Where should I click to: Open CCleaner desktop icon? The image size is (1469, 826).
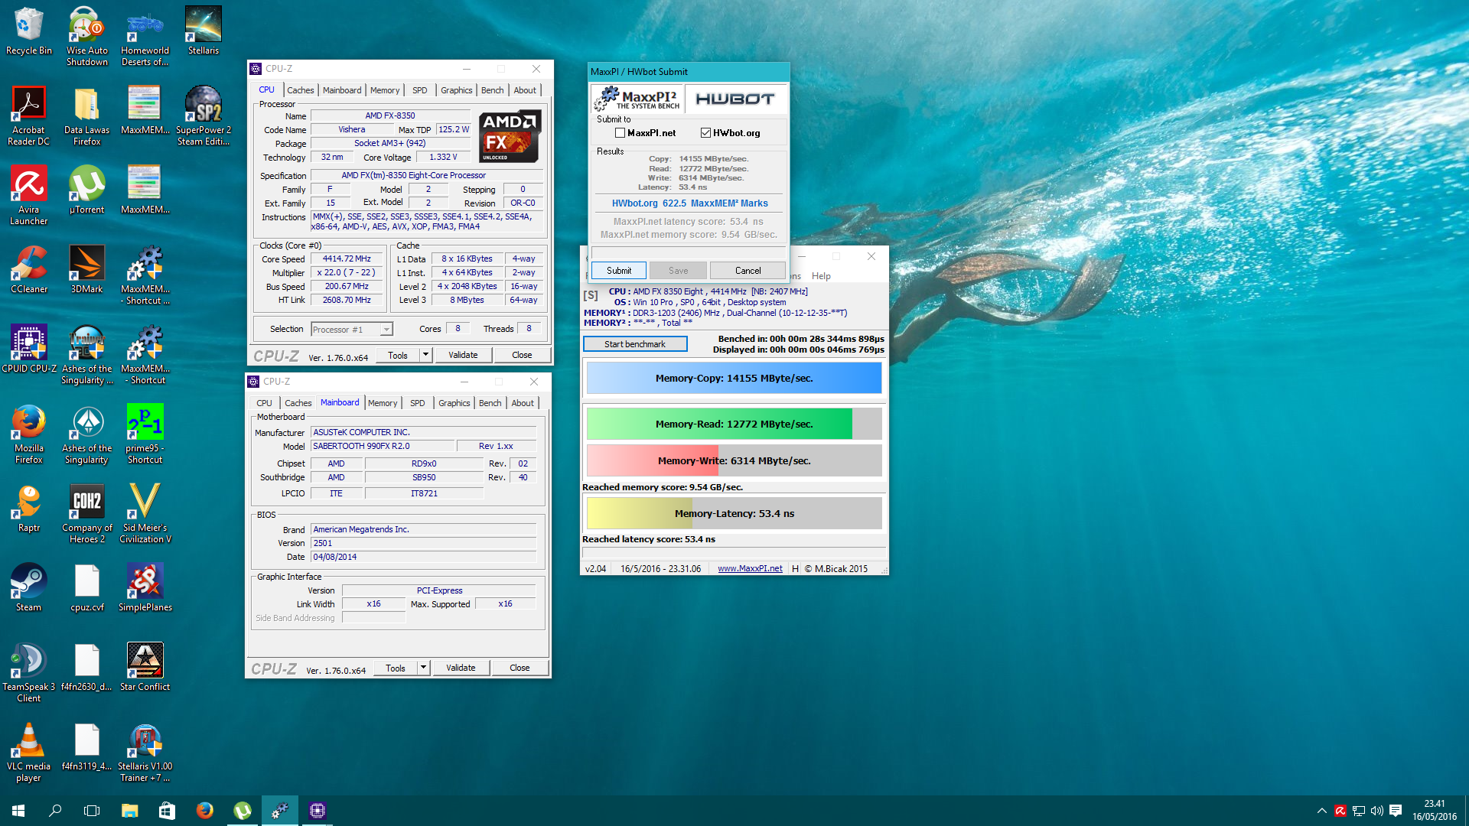click(x=29, y=269)
